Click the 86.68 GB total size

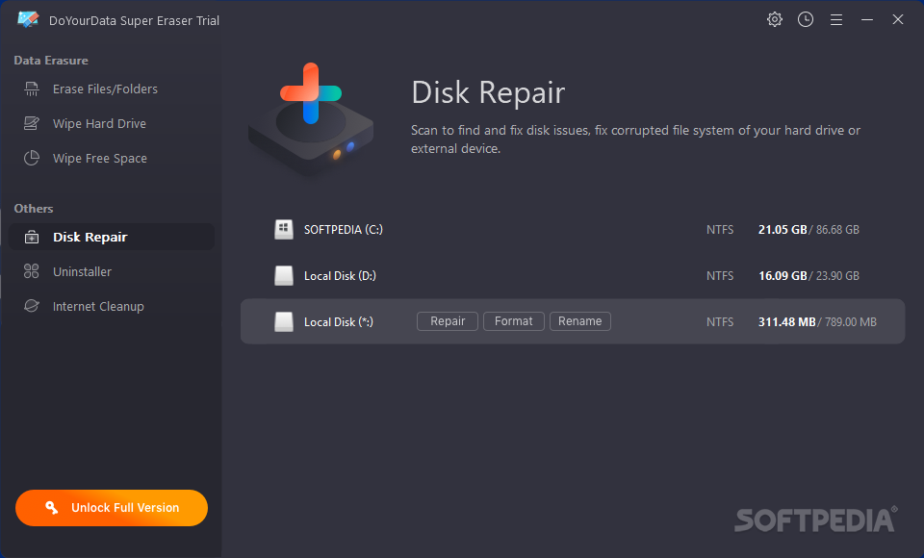coord(837,230)
